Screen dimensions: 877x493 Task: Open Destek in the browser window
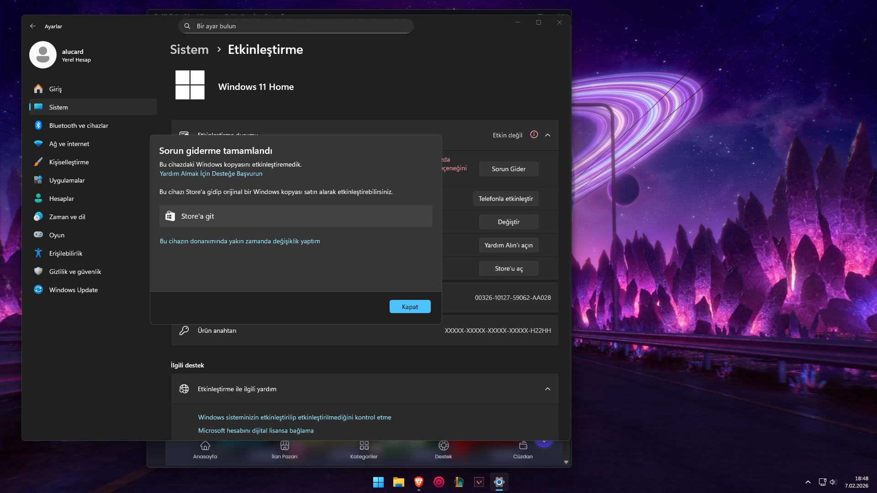pyautogui.click(x=444, y=450)
